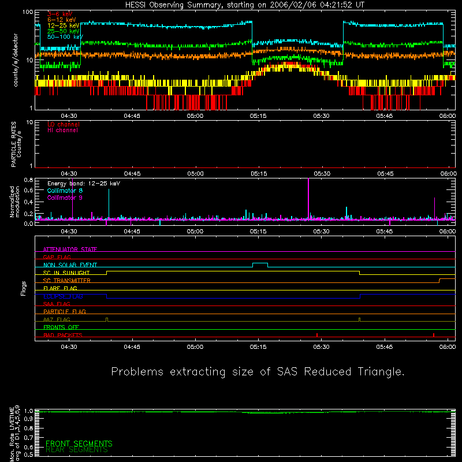Click the FRONT SEGMENTS legend label
462x462 pixels.
coord(79,444)
